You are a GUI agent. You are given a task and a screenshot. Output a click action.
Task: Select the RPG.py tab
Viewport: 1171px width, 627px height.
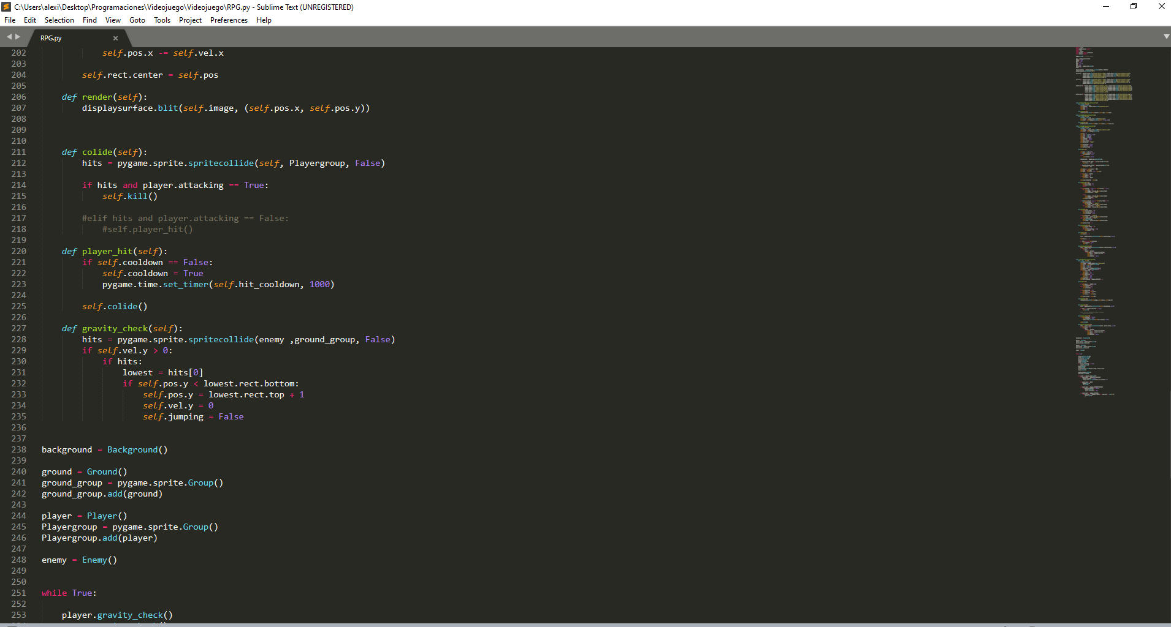click(x=50, y=38)
